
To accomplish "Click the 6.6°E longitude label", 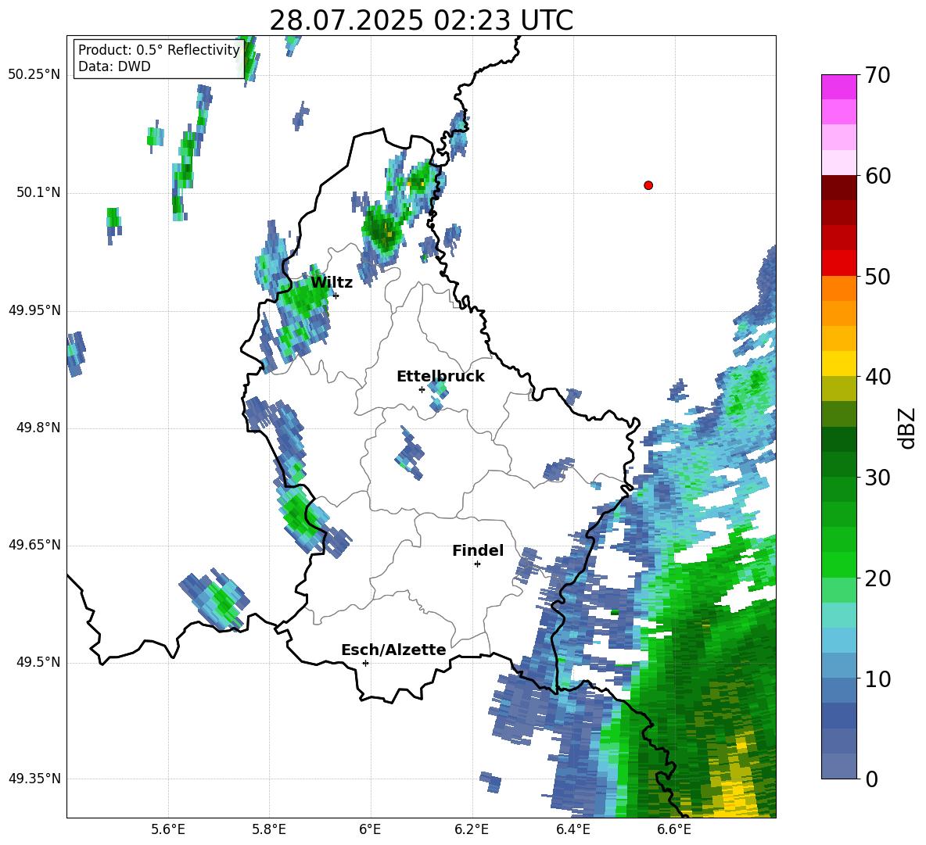I will pyautogui.click(x=674, y=830).
